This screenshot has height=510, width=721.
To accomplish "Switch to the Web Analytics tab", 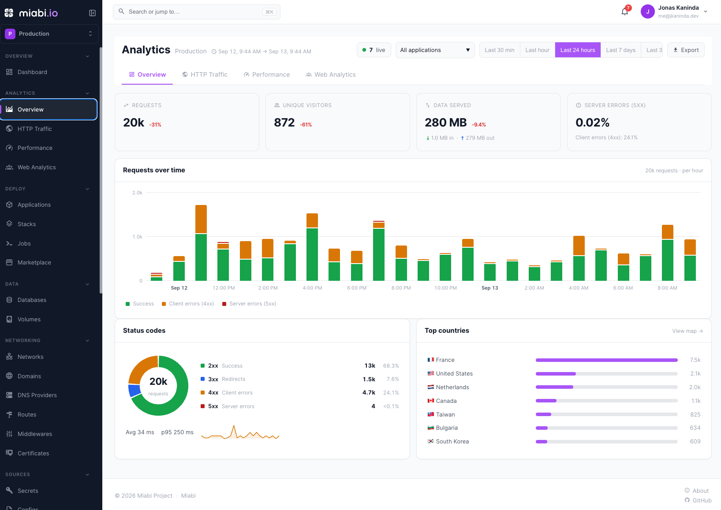I will pyautogui.click(x=331, y=74).
